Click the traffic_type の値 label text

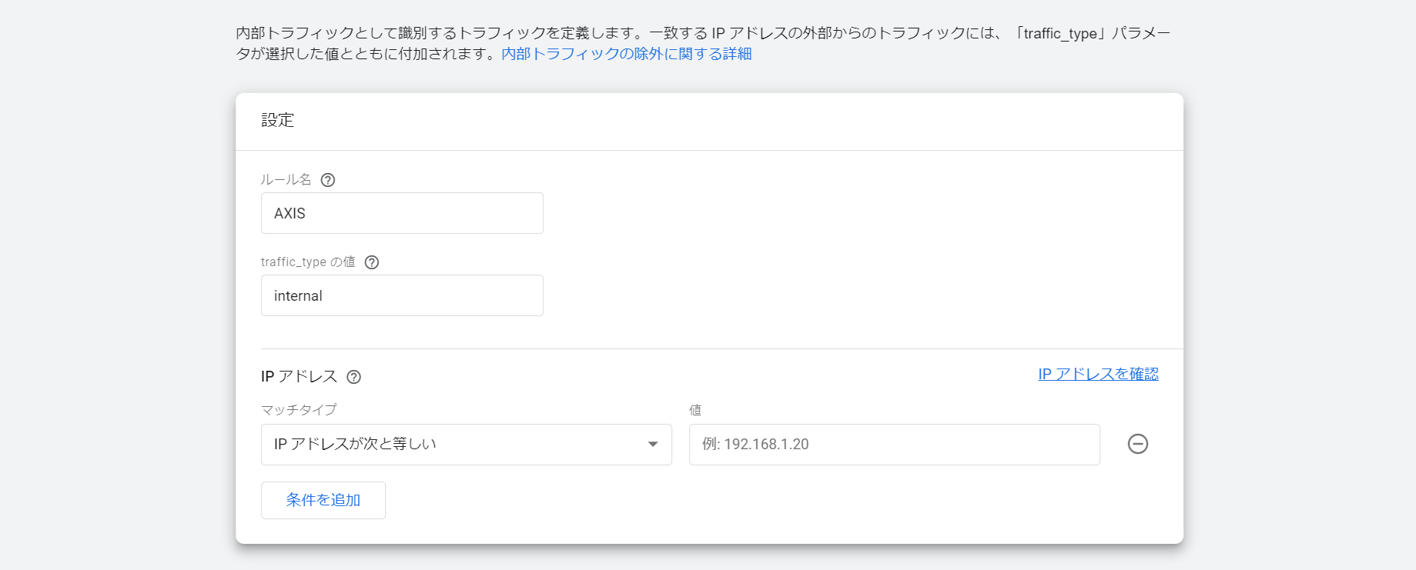click(308, 262)
